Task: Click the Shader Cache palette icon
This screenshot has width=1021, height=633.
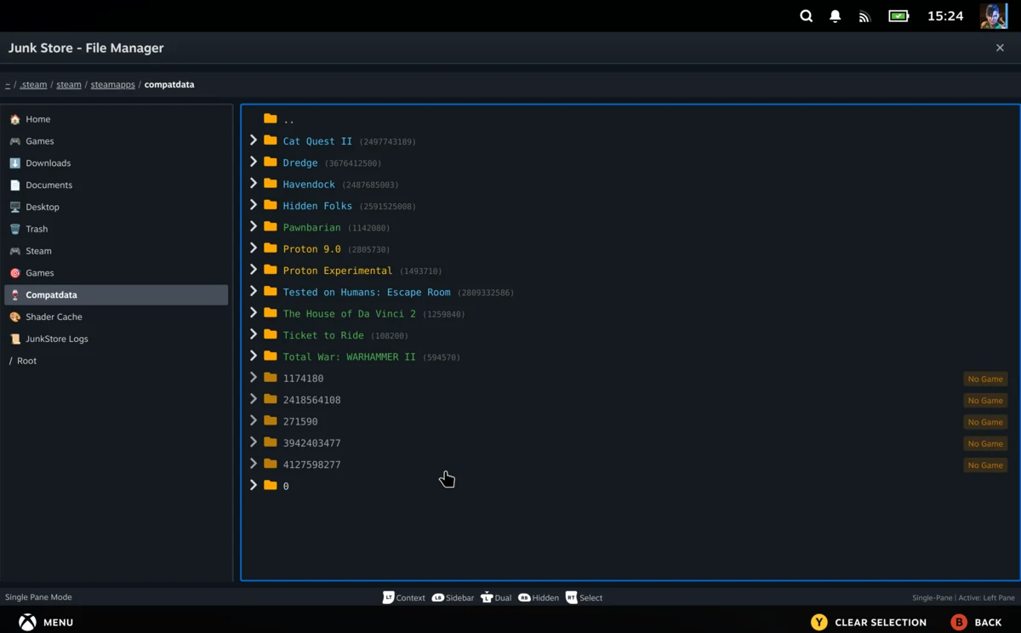Action: point(14,316)
